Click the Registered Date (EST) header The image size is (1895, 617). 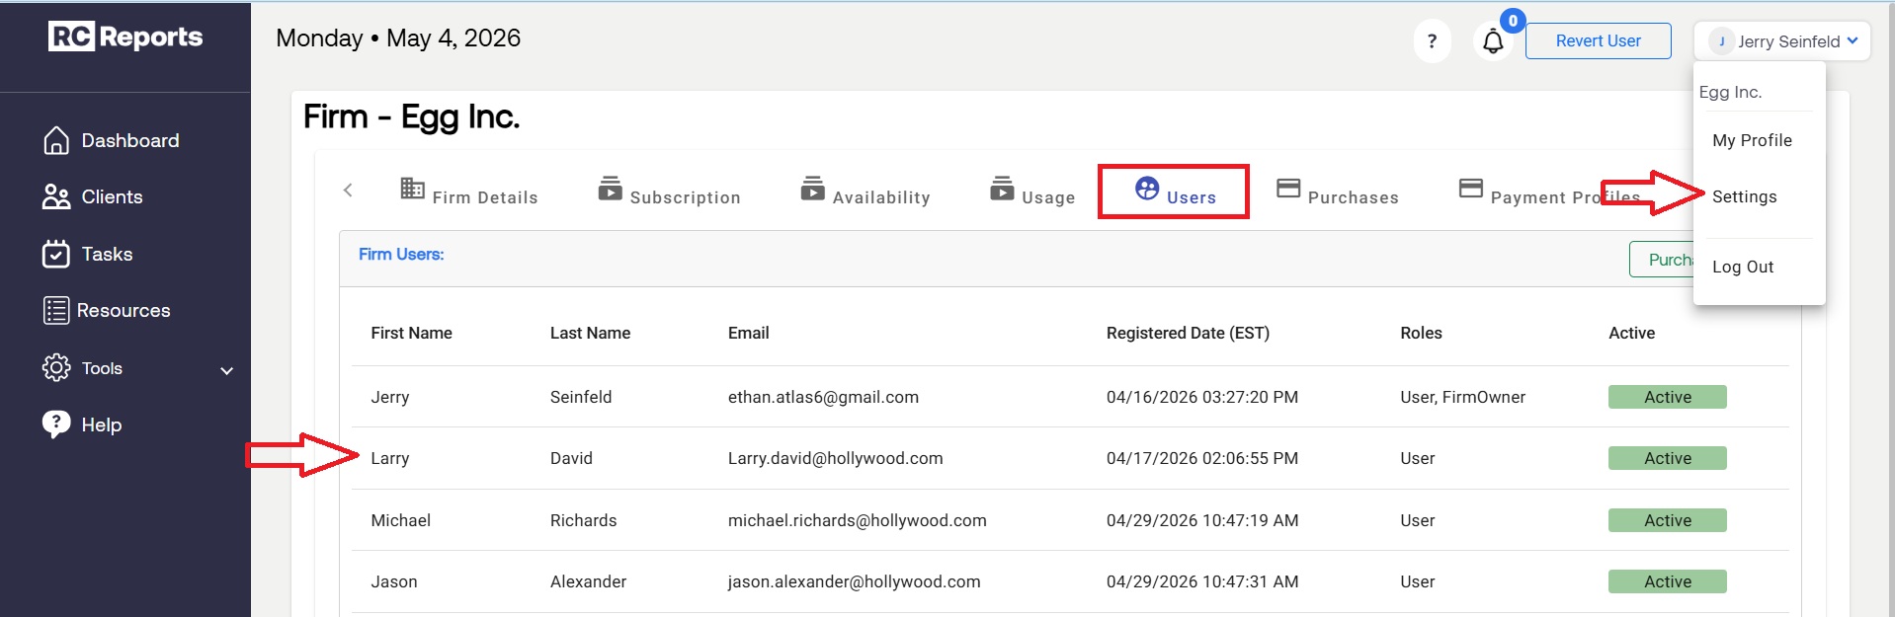coord(1188,333)
